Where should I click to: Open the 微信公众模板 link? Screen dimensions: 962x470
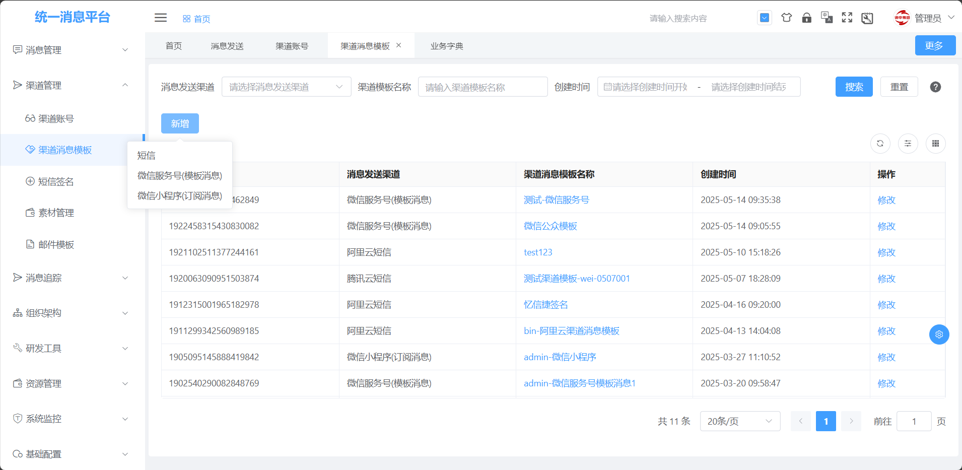(551, 226)
